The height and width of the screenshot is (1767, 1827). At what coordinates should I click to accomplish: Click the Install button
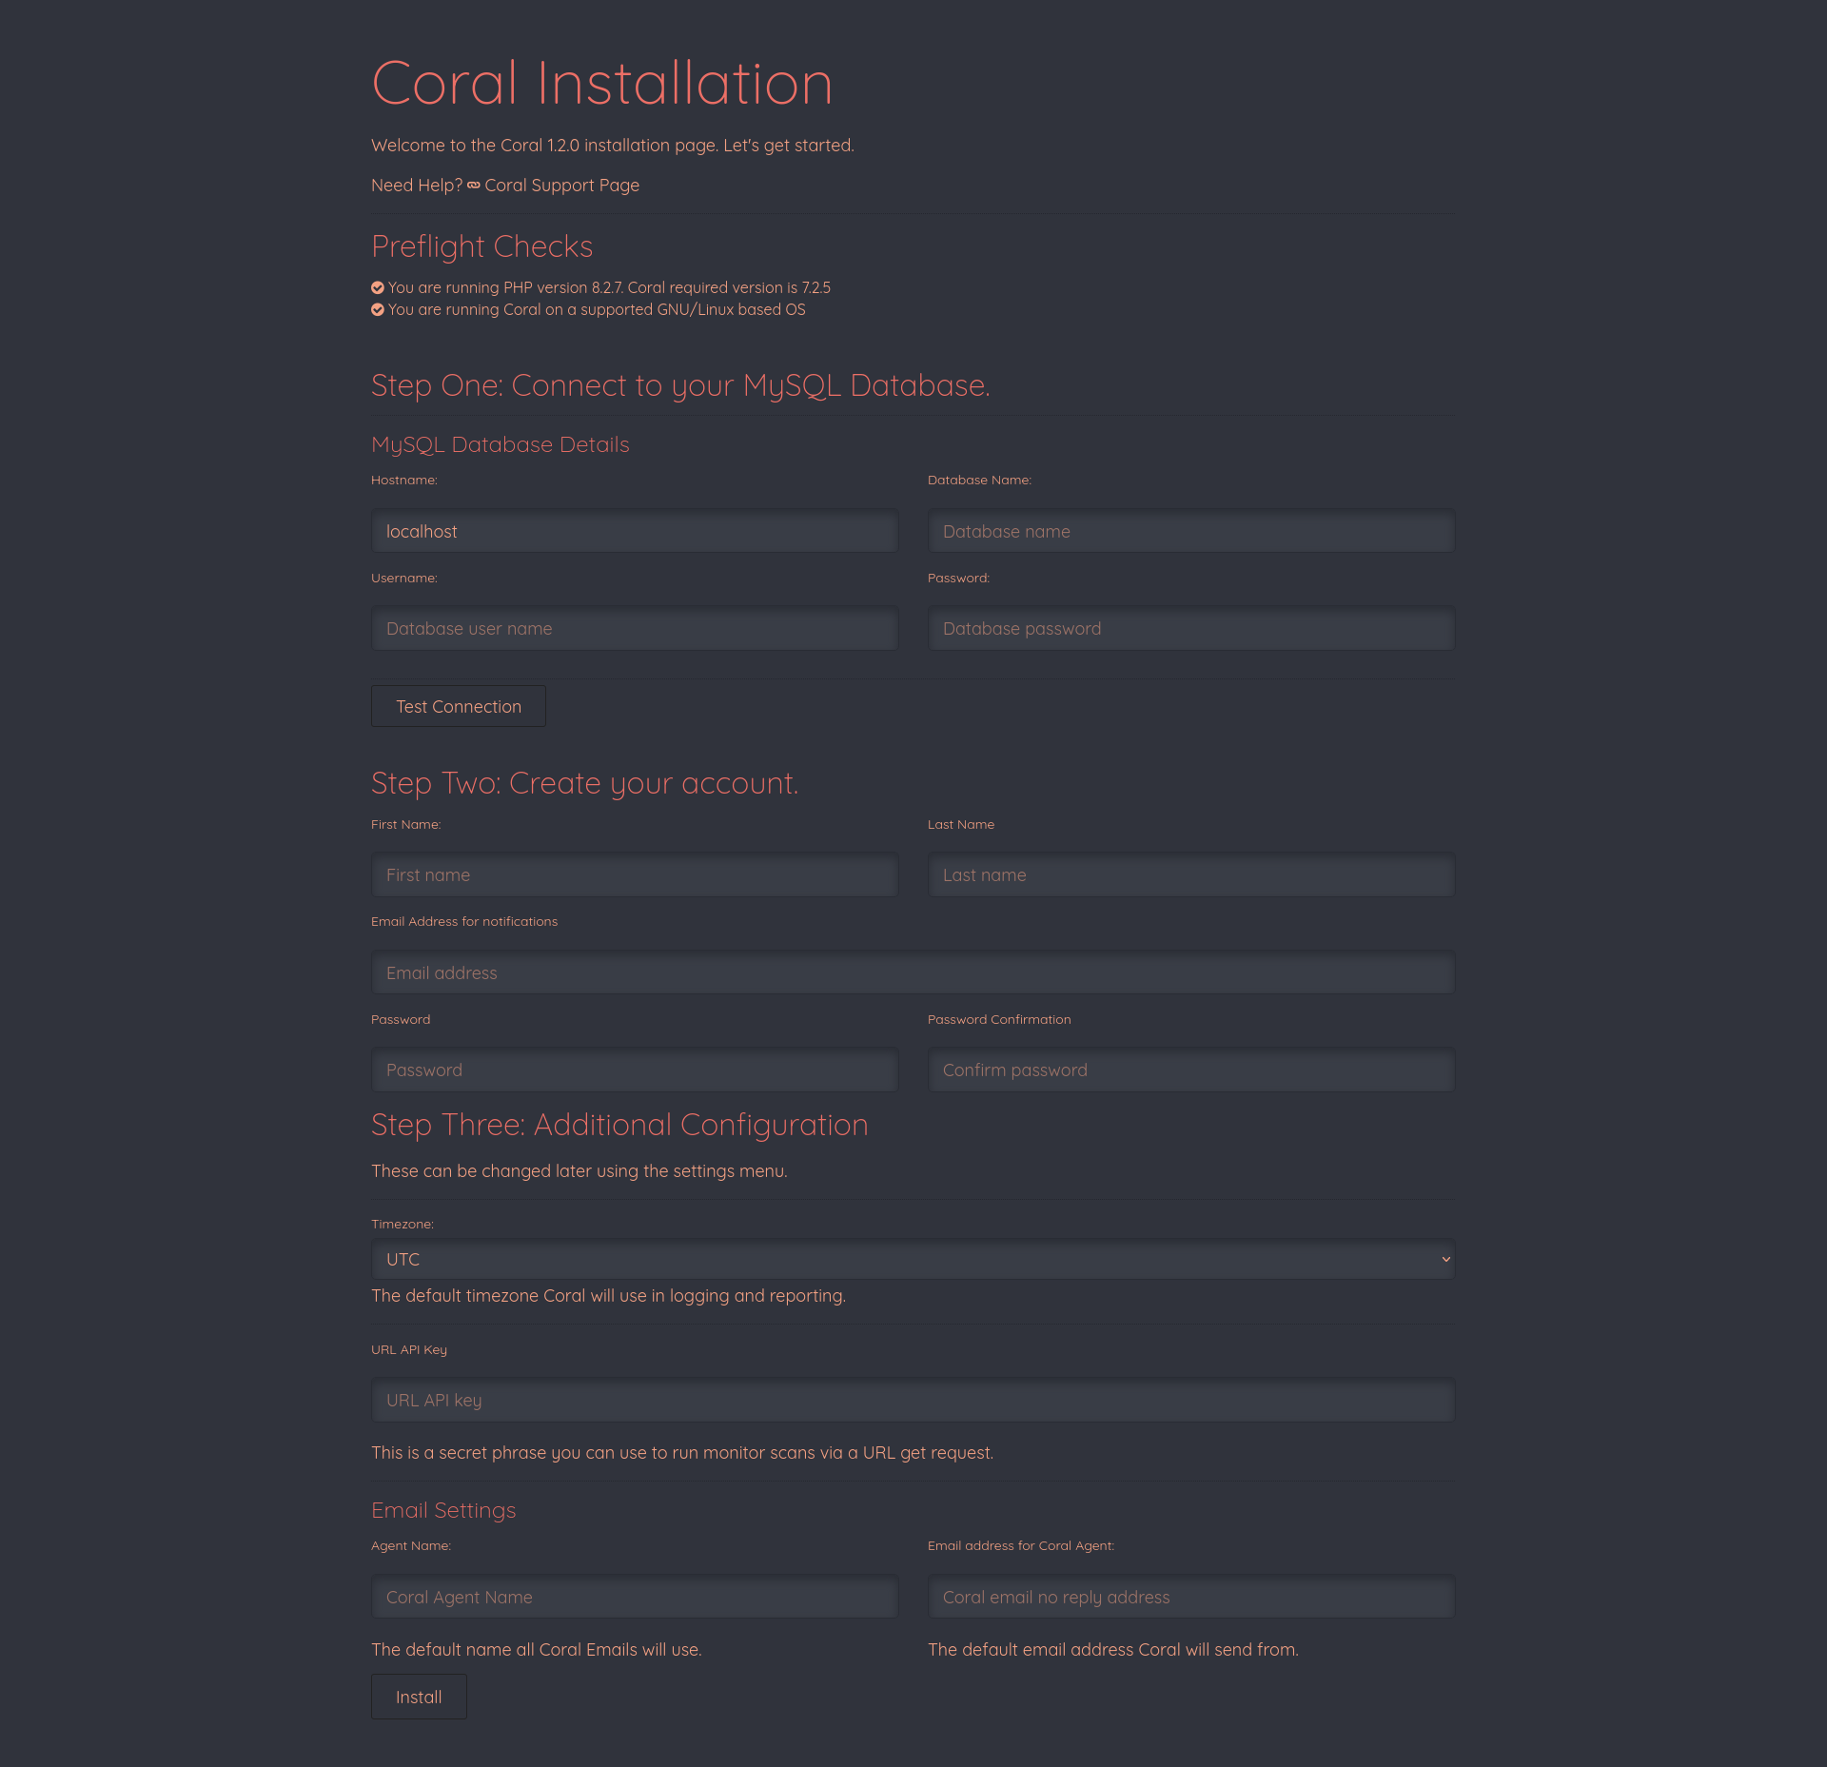[418, 1697]
